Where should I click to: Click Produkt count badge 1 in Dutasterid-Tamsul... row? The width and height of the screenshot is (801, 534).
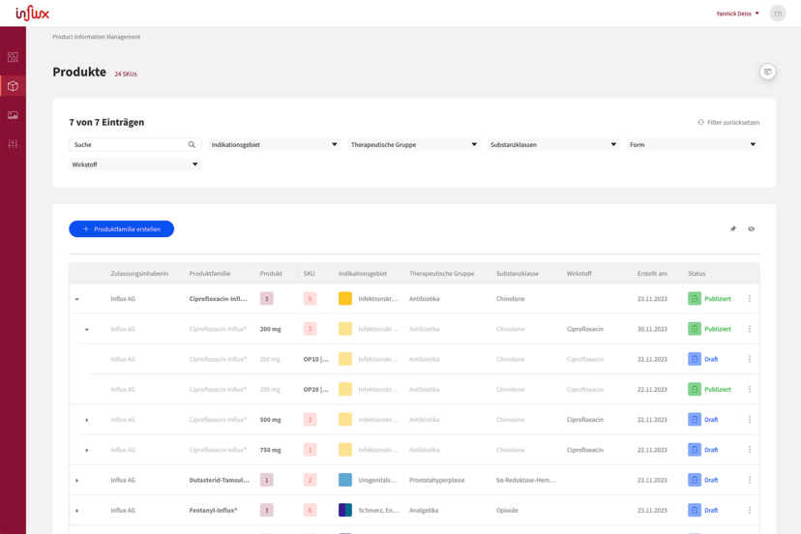[x=266, y=480]
